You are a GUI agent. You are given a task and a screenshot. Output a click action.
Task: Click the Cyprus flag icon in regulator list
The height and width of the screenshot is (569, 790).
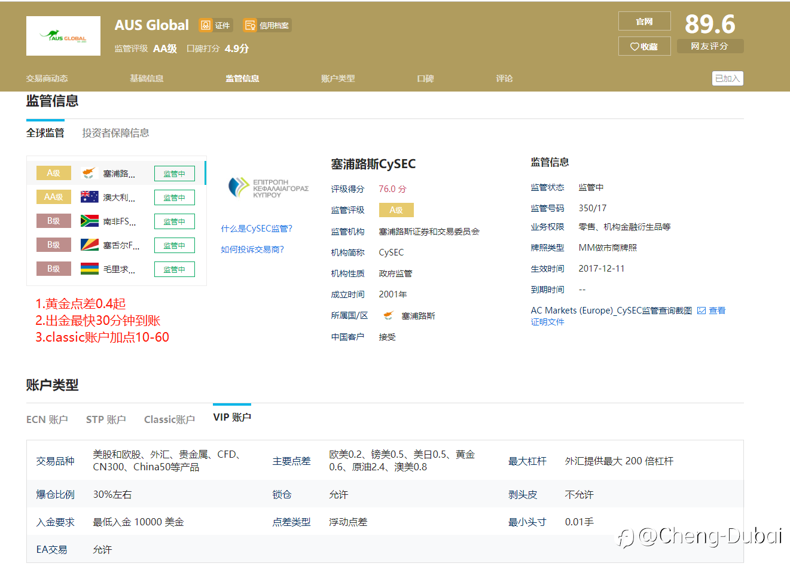point(89,174)
